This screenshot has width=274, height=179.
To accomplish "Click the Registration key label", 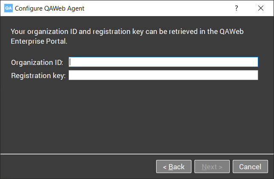I will point(38,76).
